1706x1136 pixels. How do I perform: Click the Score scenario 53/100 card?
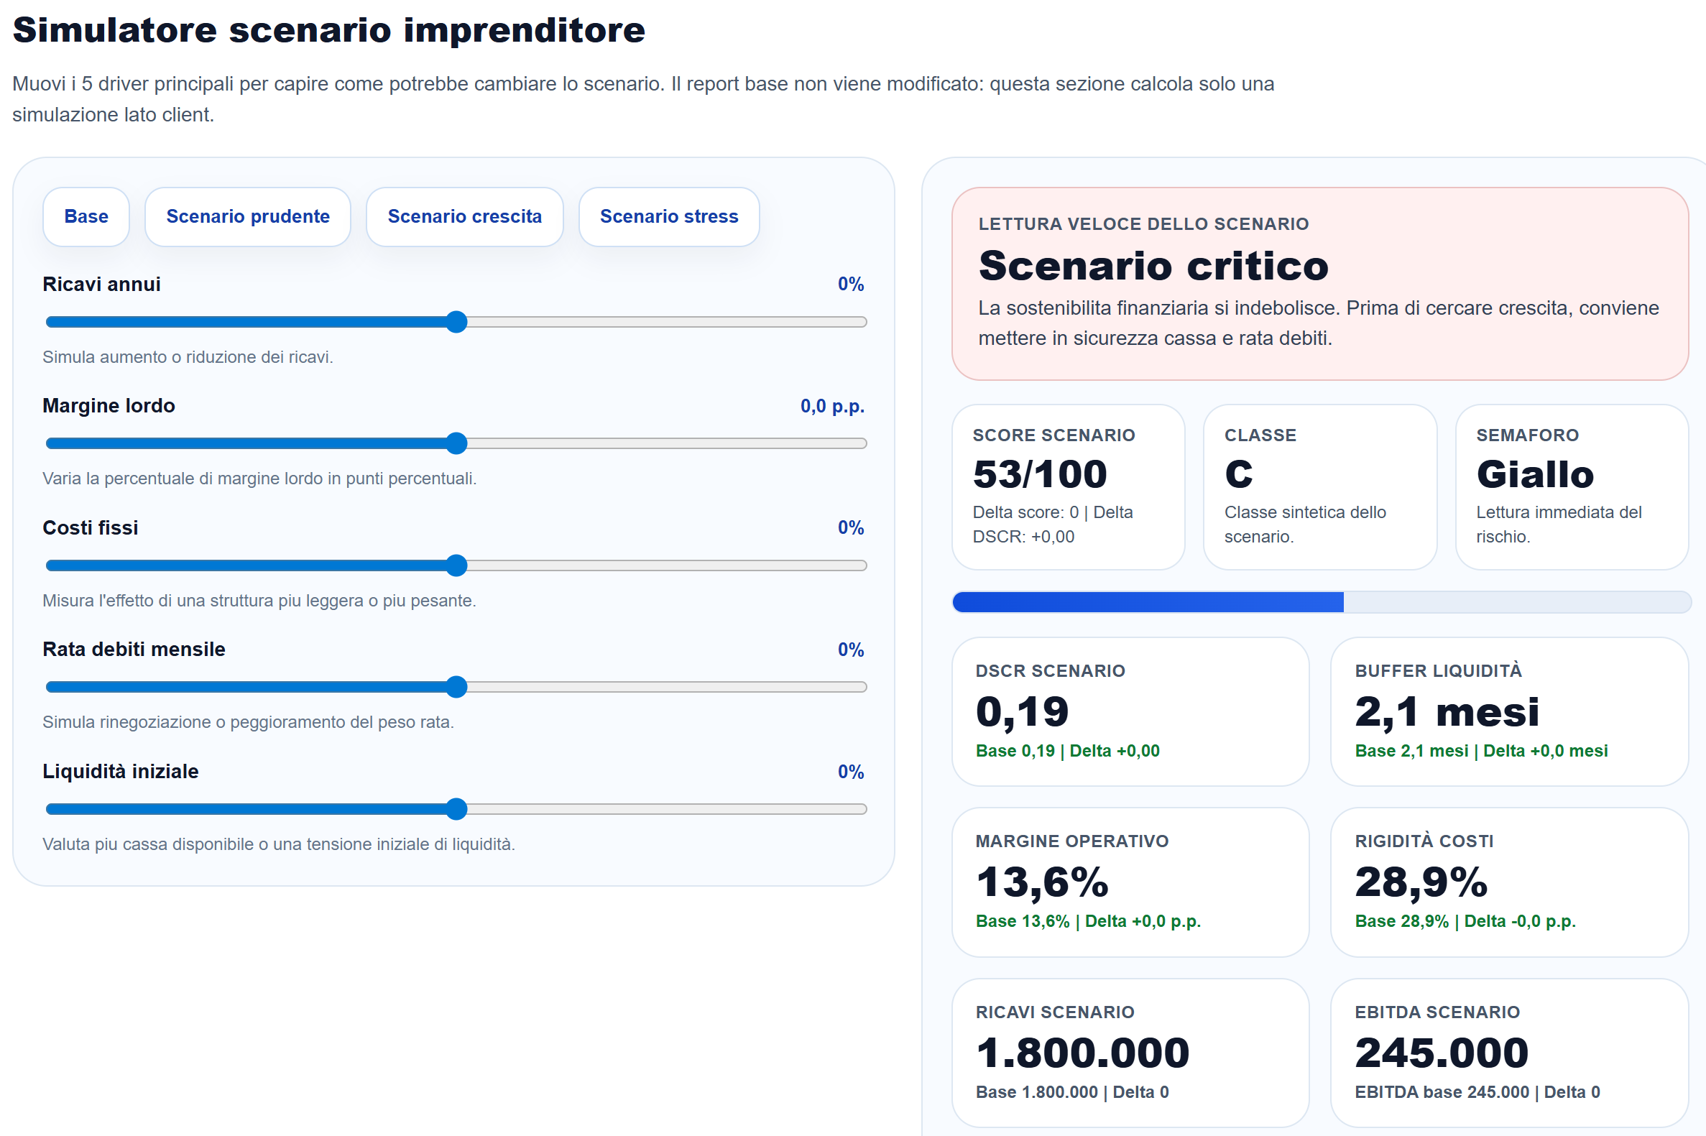[x=1067, y=487]
